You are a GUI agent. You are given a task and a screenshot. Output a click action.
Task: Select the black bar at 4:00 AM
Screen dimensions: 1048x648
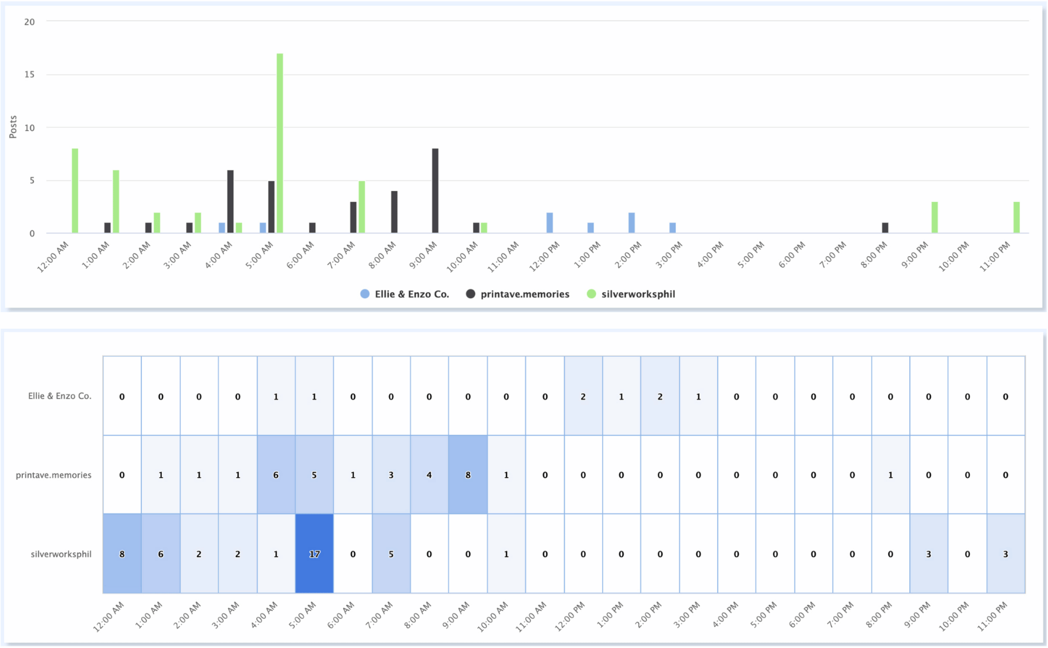point(231,201)
